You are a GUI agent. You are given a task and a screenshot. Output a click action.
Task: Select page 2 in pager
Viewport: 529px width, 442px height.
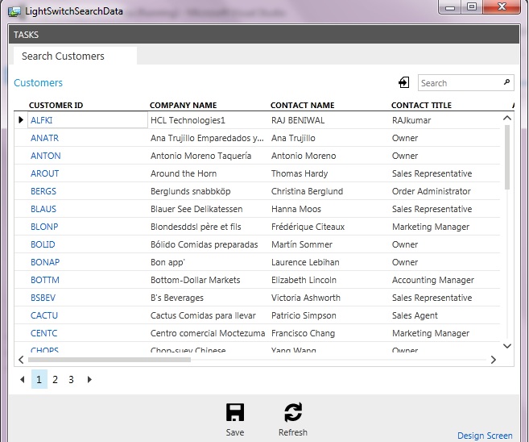(x=56, y=379)
